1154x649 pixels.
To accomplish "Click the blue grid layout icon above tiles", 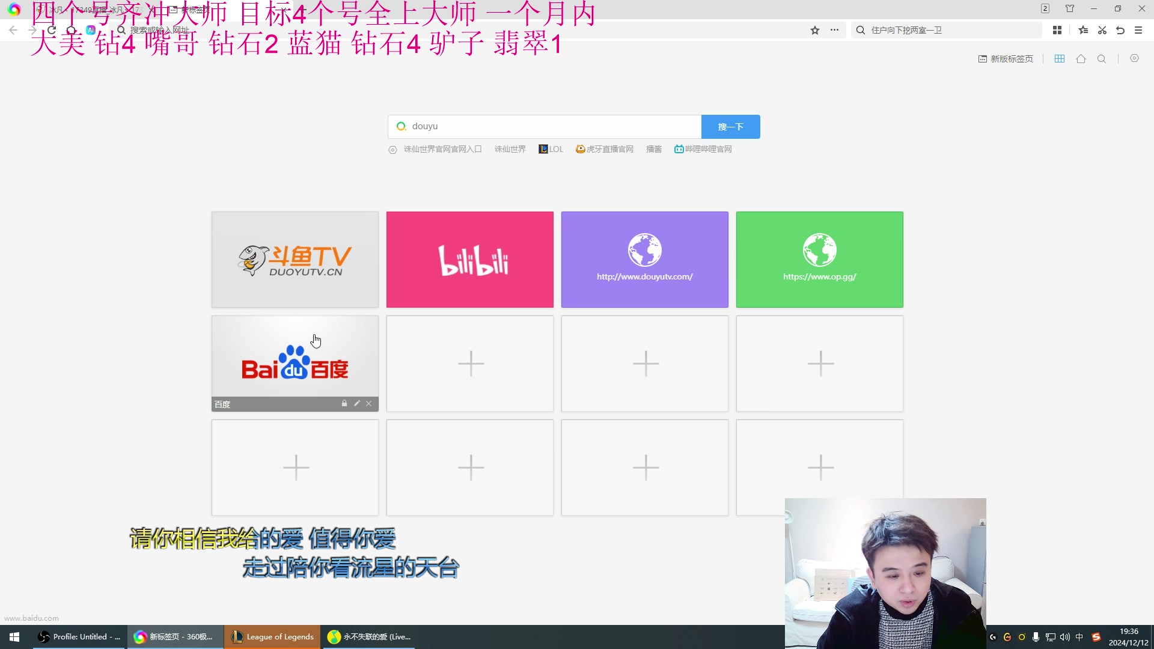I will click(x=1060, y=58).
